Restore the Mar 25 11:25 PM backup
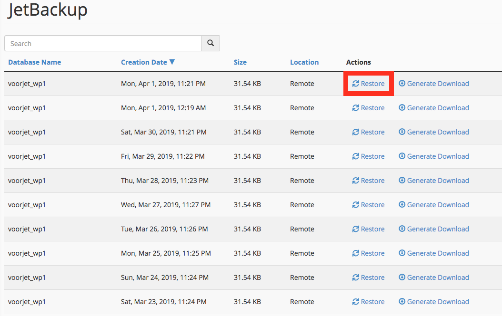 pyautogui.click(x=369, y=253)
